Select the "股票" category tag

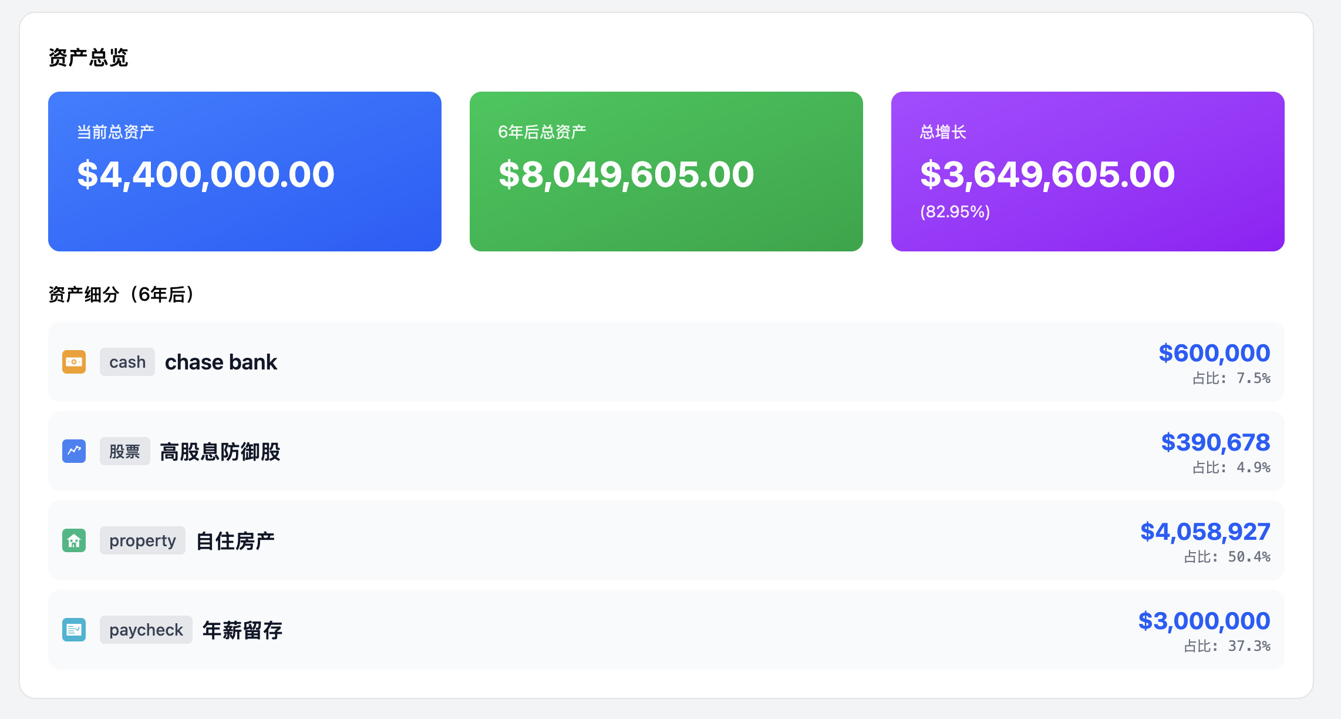pos(124,451)
